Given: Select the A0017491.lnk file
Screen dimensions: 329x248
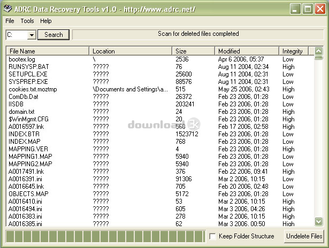Looking at the screenshot, I should (x=26, y=172).
